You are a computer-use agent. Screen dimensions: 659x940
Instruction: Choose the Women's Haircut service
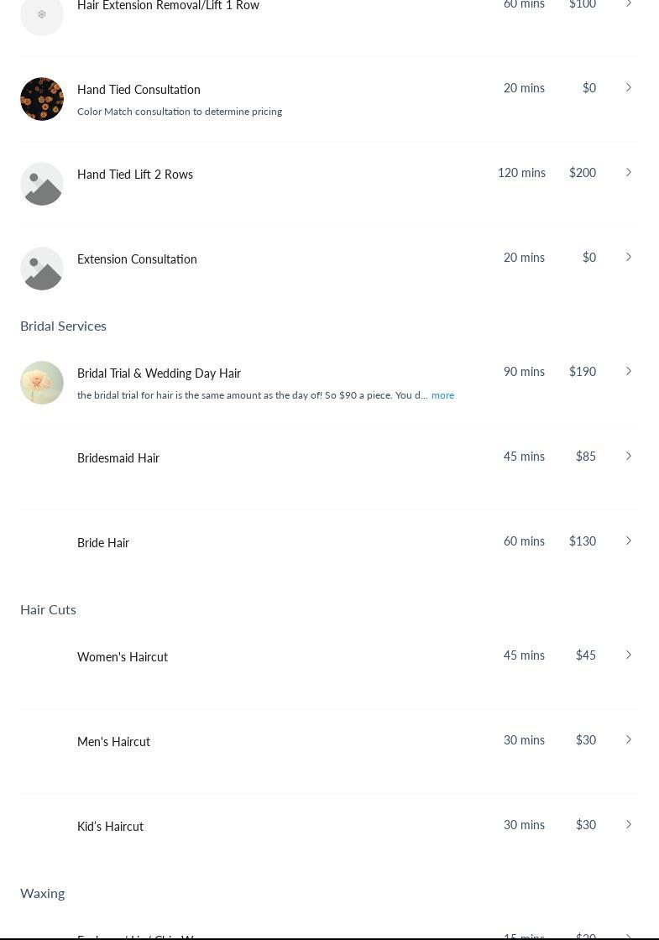123,657
